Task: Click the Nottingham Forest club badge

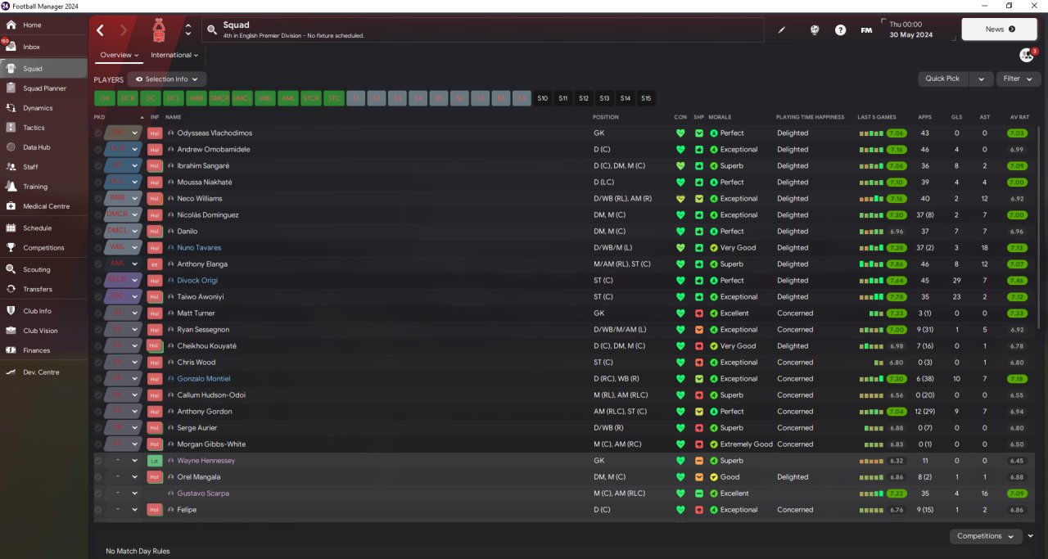Action: click(159, 30)
